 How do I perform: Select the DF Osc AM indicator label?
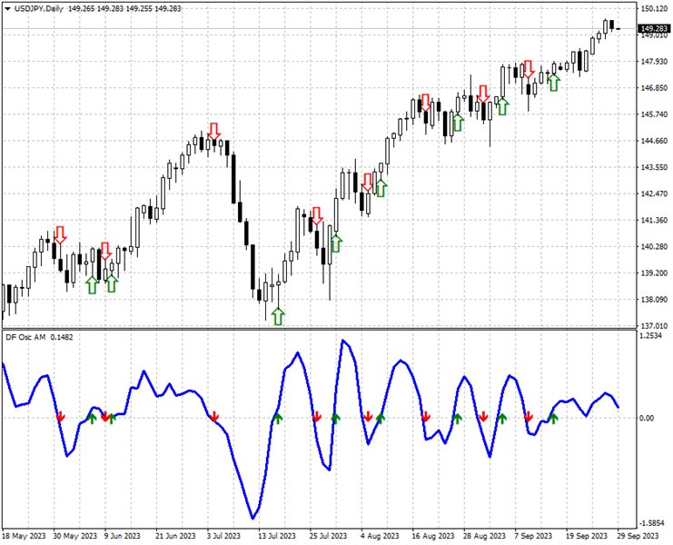point(25,337)
